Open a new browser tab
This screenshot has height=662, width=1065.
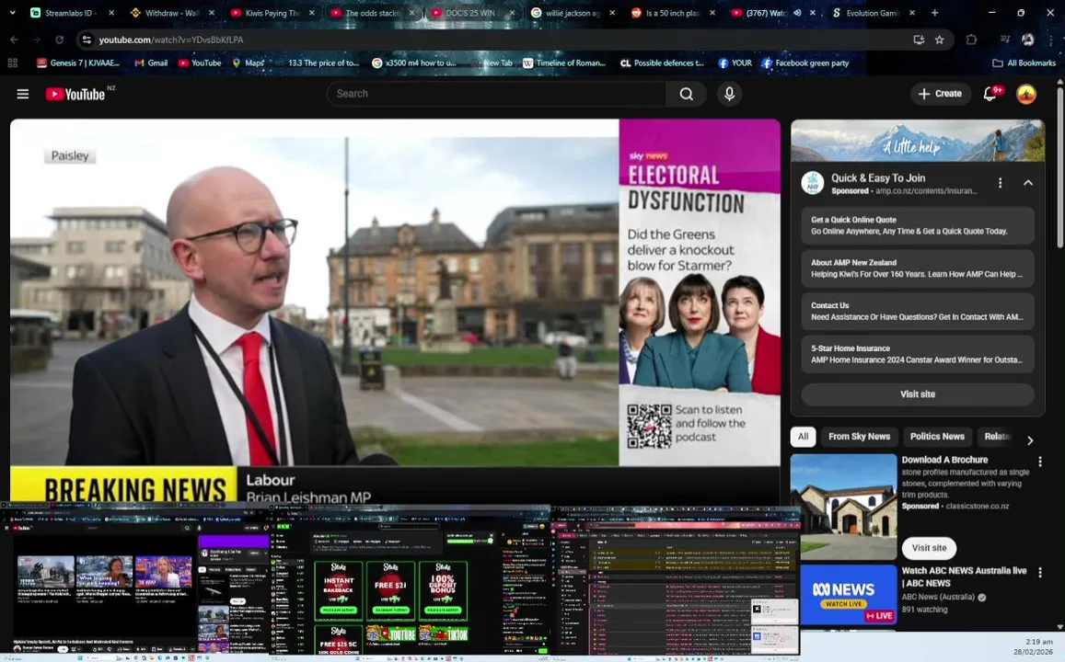coord(935,12)
